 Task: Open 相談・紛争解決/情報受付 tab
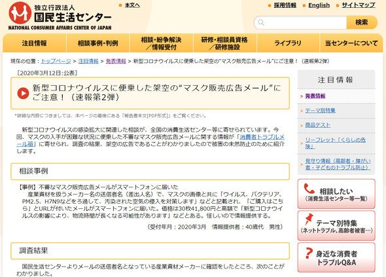pyautogui.click(x=161, y=43)
